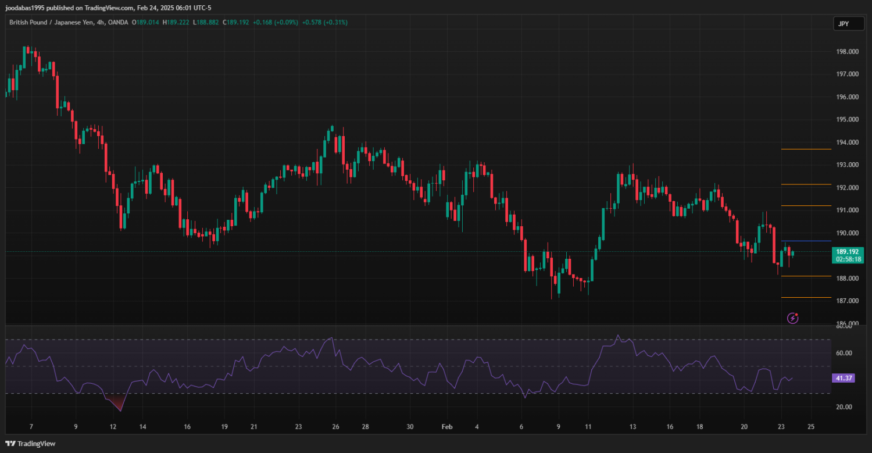Click date label 7 on time axis
This screenshot has height=453, width=872.
click(31, 427)
